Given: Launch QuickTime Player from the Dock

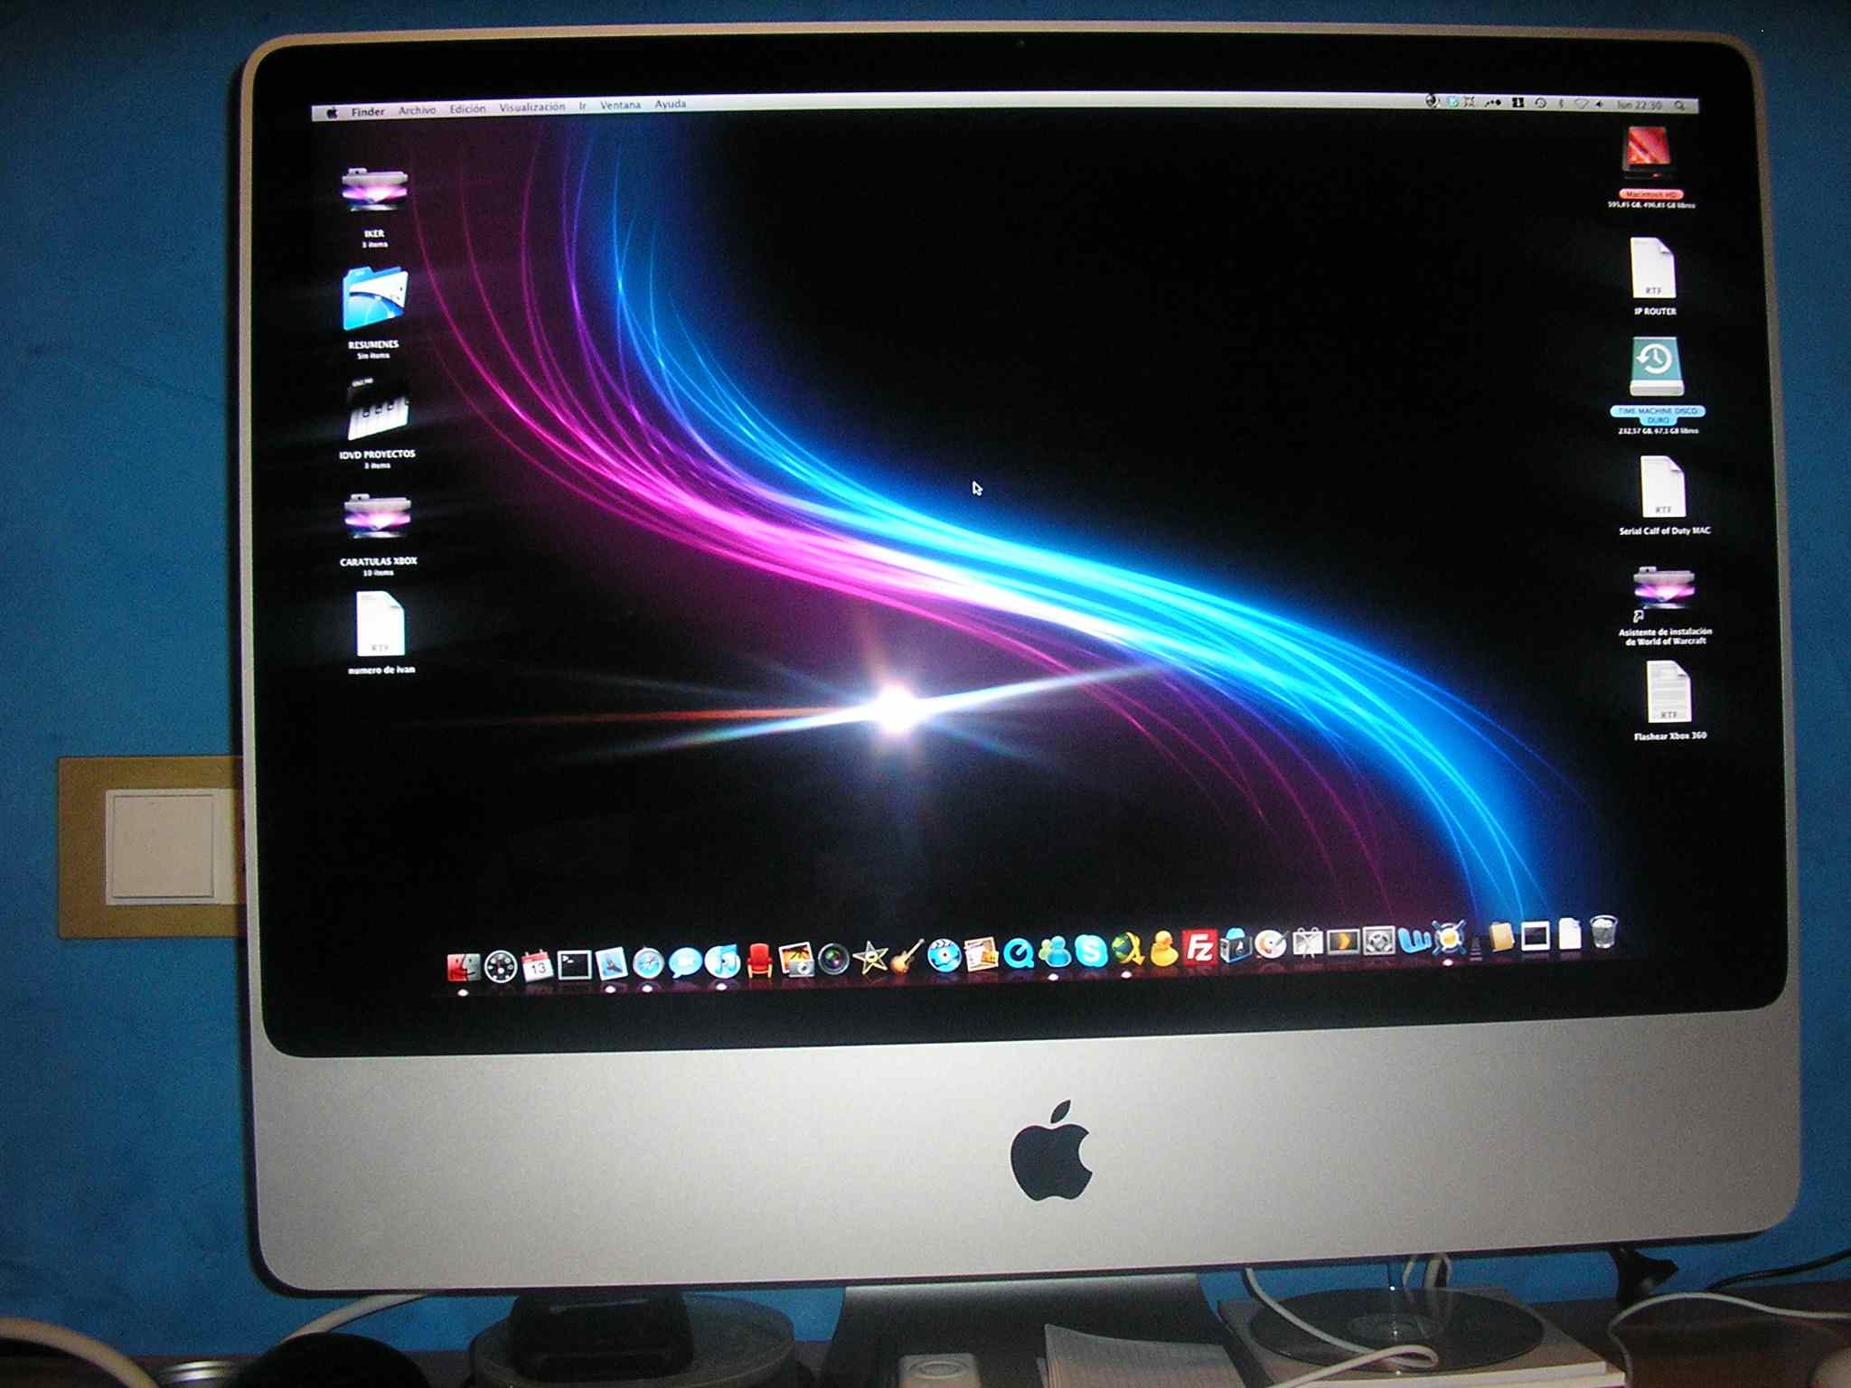Looking at the screenshot, I should point(1019,952).
